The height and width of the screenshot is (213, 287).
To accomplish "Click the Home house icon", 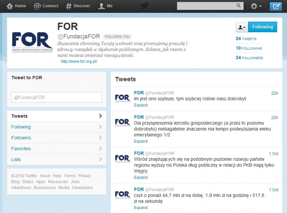I will [x=10, y=6].
